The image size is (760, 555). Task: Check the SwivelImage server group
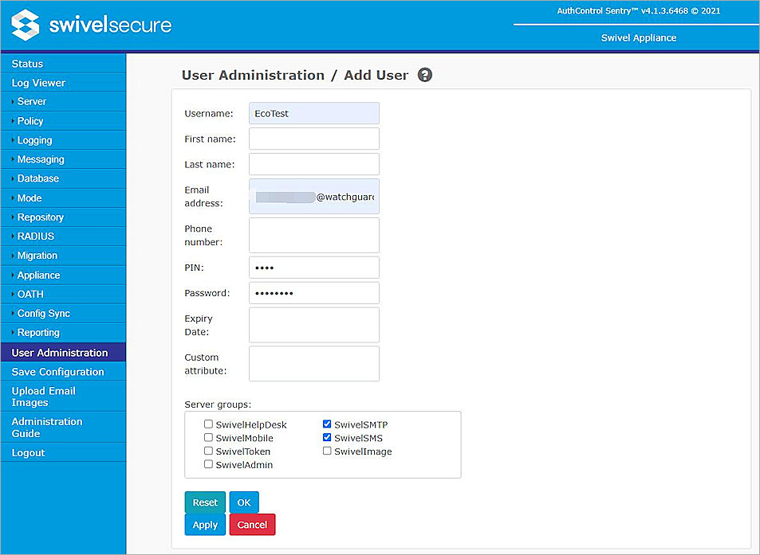coord(327,451)
